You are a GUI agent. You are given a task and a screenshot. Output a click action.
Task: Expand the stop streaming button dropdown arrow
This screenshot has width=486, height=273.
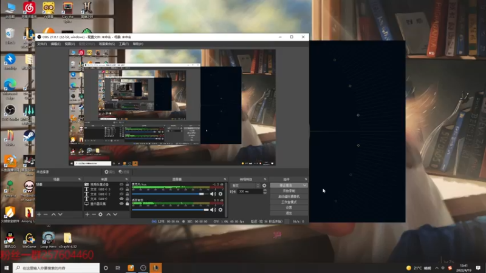click(x=305, y=185)
